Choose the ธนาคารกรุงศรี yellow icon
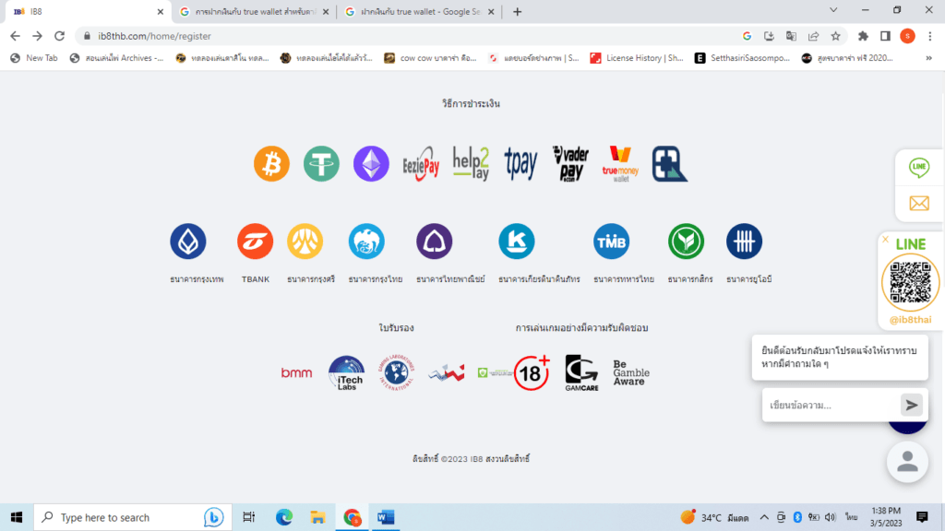 (x=305, y=242)
